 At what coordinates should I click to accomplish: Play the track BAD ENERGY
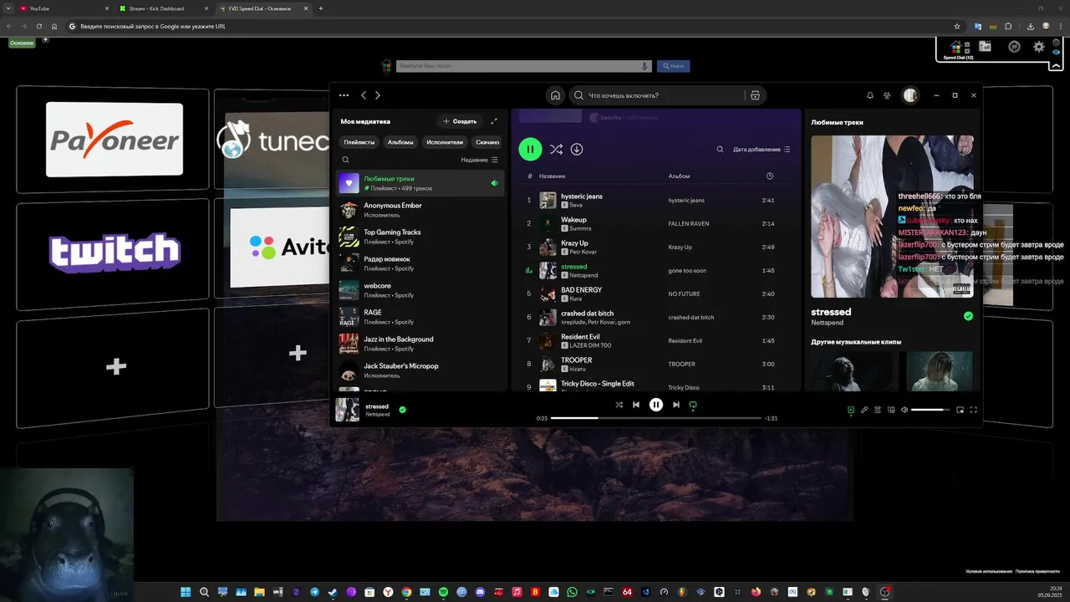655,293
